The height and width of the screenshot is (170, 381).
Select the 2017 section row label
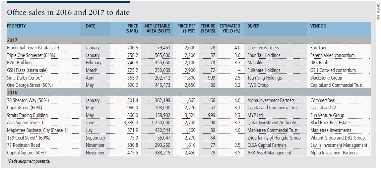[x=12, y=40]
